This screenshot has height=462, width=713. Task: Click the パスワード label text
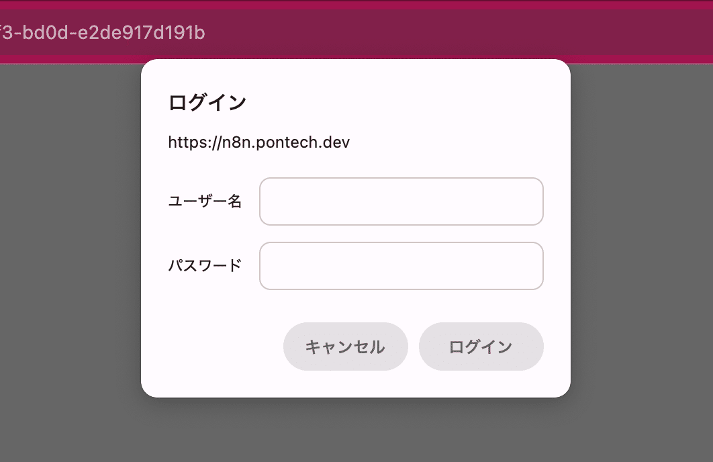click(x=205, y=266)
